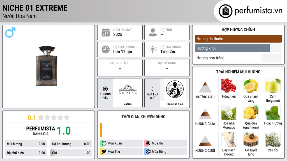Click the 'Nước Hoa Nam' subtitle
This screenshot has height=161, width=287.
[20, 16]
